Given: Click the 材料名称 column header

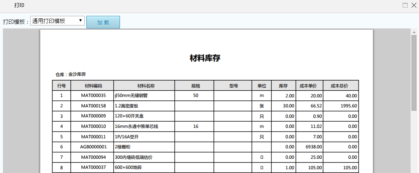Looking at the screenshot, I should 144,86.
